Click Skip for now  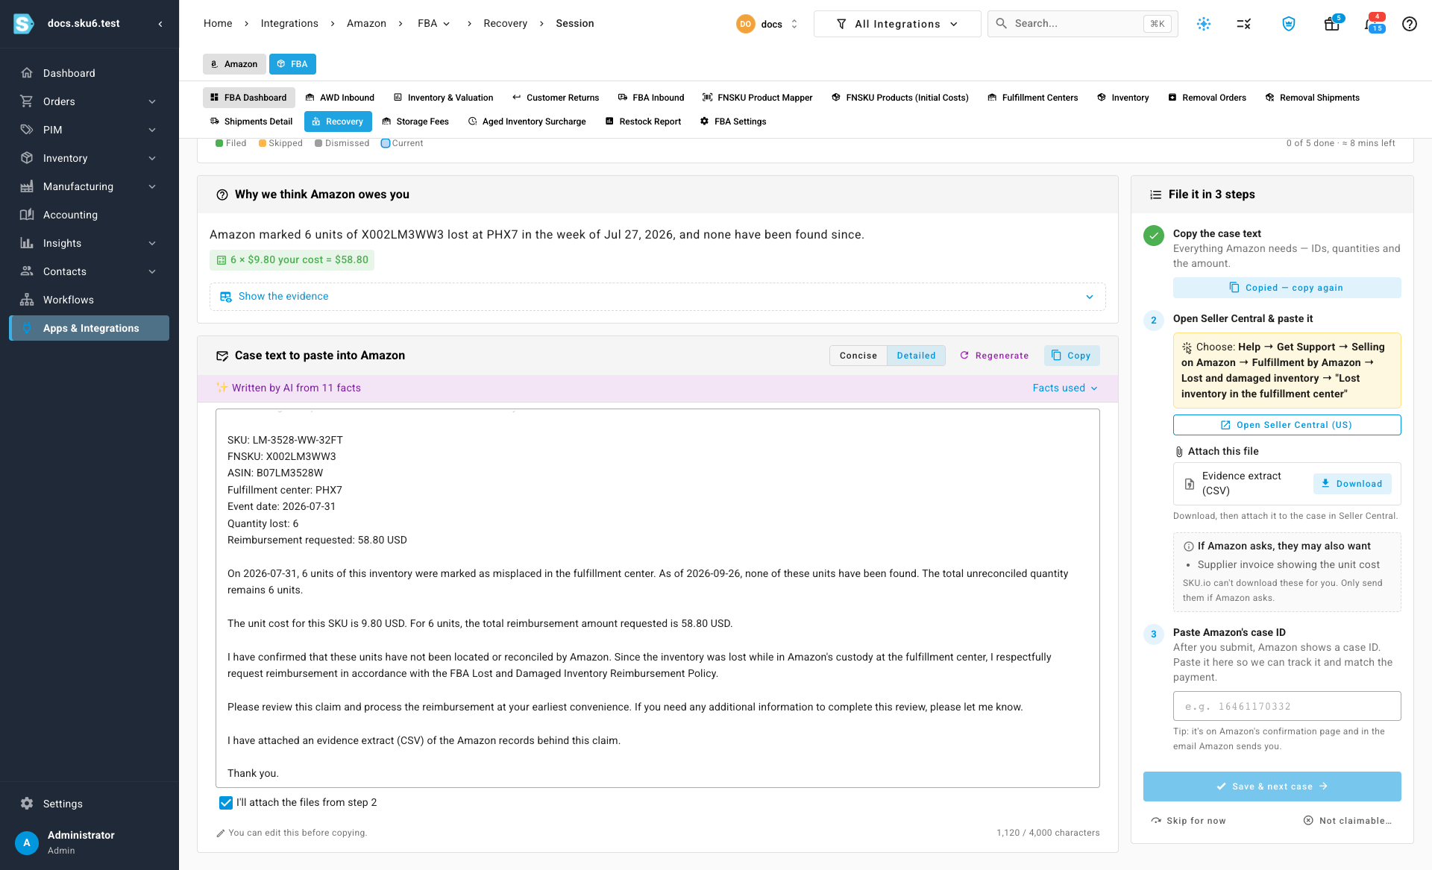(1189, 821)
